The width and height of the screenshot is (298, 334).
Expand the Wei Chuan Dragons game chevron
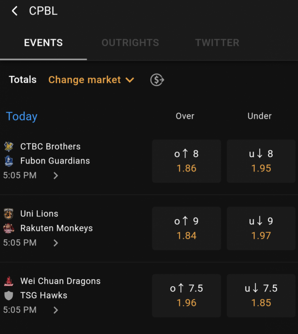coord(56,310)
